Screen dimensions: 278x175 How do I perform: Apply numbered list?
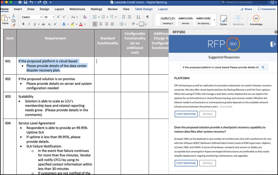103,17
